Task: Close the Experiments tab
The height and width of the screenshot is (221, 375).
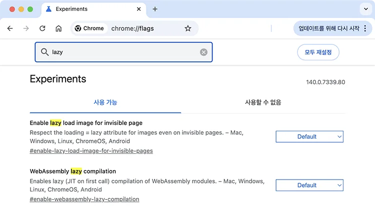Action: coord(138,9)
